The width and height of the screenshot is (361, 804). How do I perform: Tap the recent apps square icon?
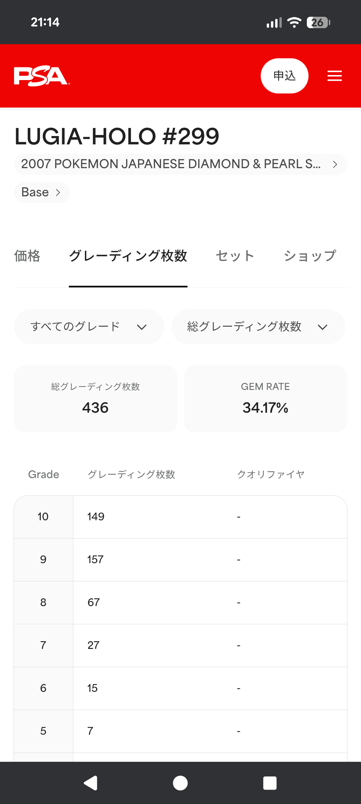(x=270, y=783)
